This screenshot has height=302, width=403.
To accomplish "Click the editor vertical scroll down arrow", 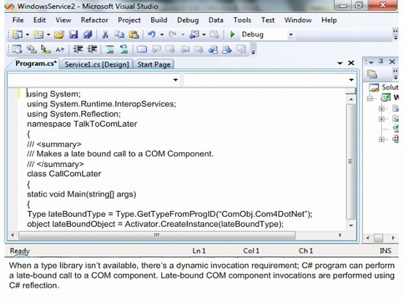I will point(351,226).
